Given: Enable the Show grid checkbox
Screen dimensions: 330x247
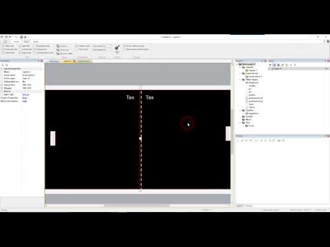Looking at the screenshot, I should click(76, 49).
